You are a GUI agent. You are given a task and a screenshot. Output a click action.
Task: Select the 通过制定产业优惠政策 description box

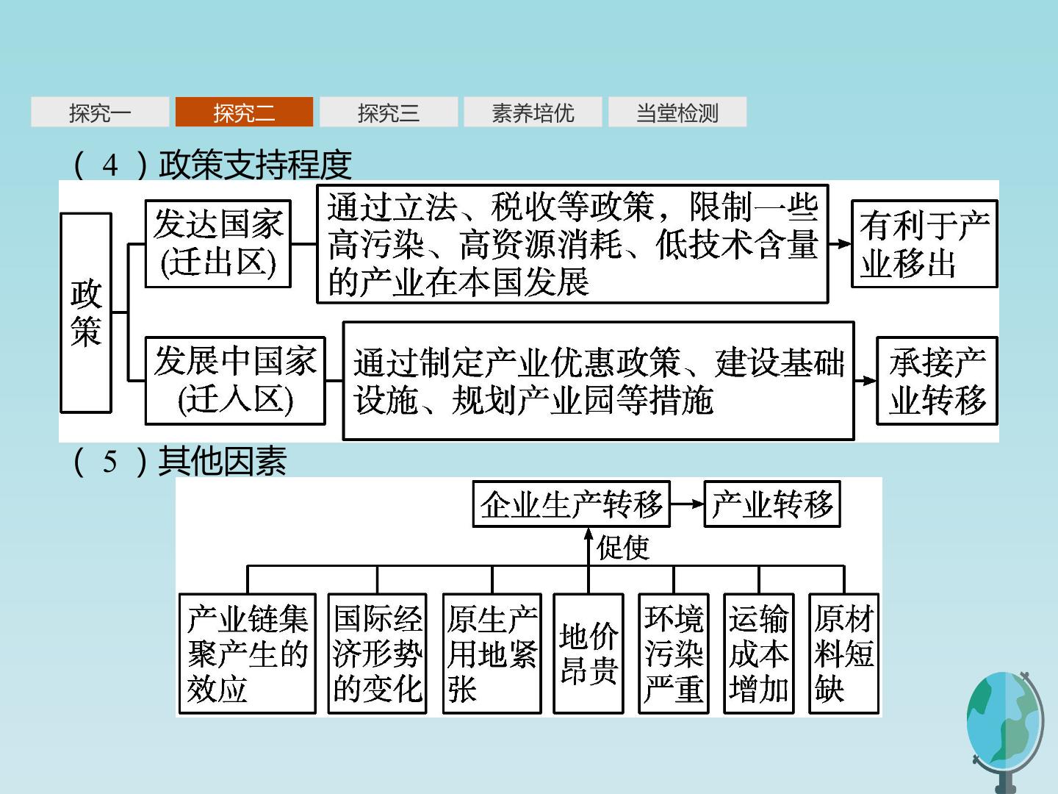(599, 380)
